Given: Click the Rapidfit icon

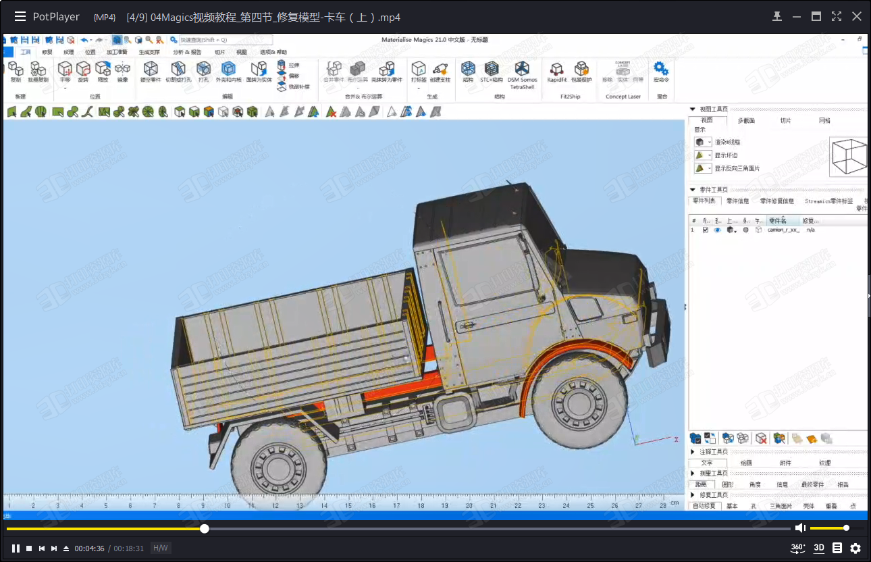Looking at the screenshot, I should point(557,68).
